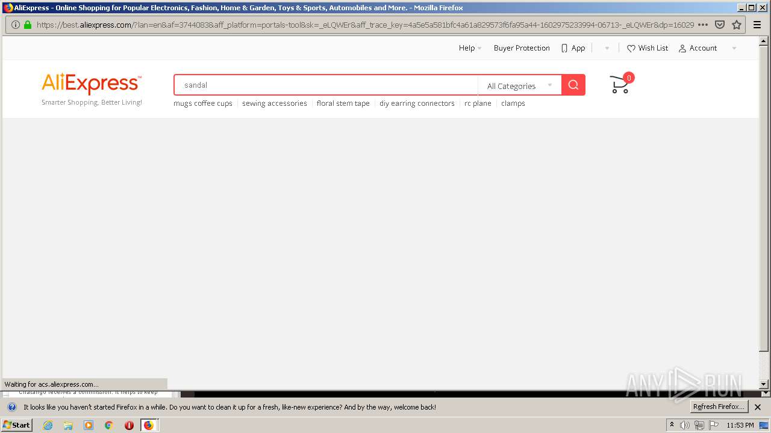The image size is (771, 433).
Task: Click the vertical scrollbar down arrow
Action: click(764, 384)
